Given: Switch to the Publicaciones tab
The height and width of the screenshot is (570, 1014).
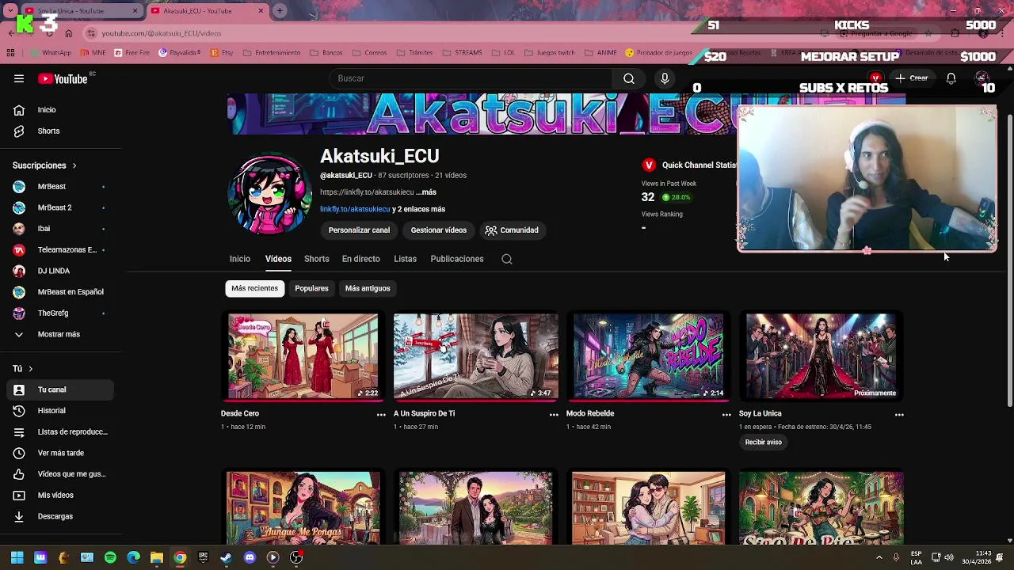Looking at the screenshot, I should pyautogui.click(x=457, y=259).
